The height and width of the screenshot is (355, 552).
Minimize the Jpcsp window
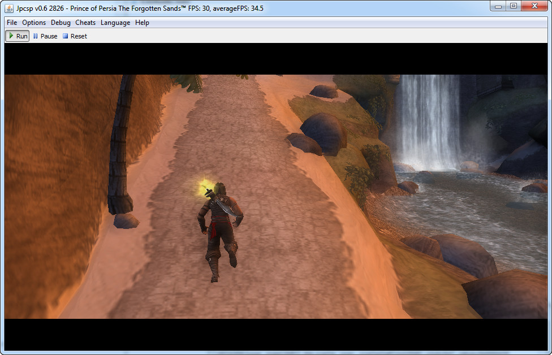tap(498, 6)
